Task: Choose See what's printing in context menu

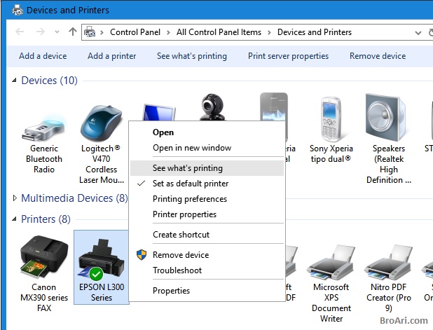Action: [x=188, y=168]
